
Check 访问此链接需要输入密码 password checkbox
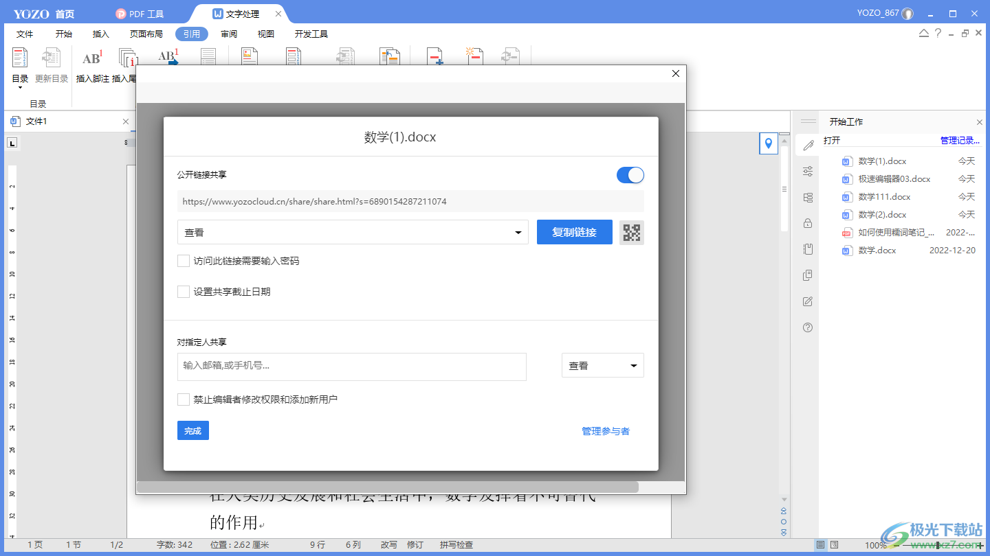pyautogui.click(x=184, y=261)
